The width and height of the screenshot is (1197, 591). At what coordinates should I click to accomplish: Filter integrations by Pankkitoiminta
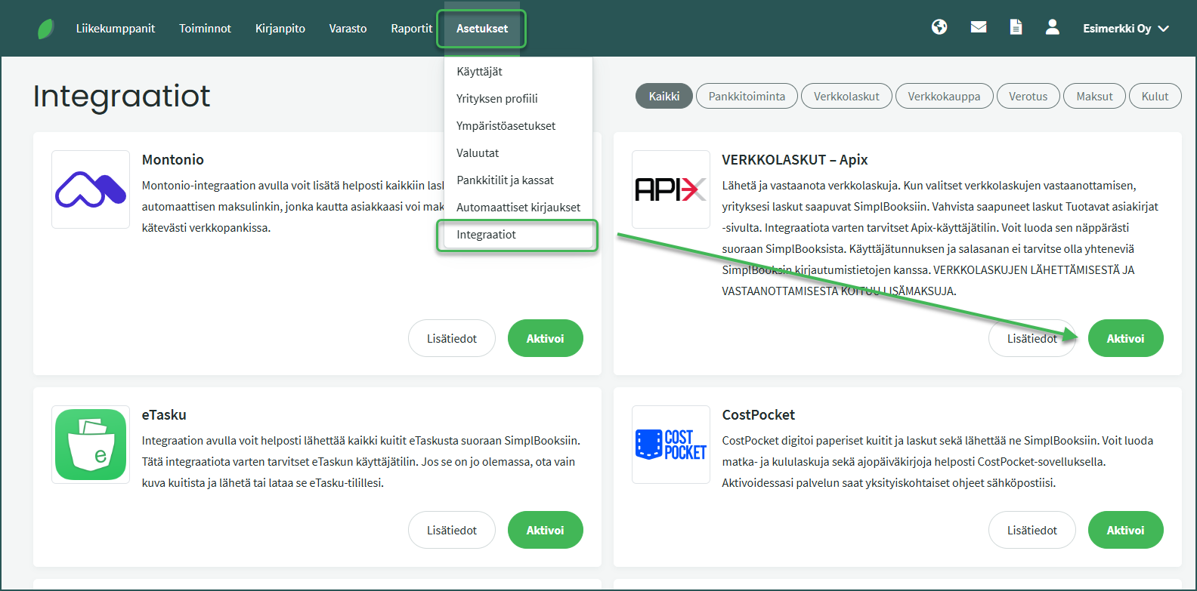pos(746,97)
